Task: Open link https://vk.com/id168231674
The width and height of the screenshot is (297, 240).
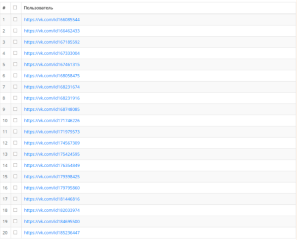Action: click(51, 87)
